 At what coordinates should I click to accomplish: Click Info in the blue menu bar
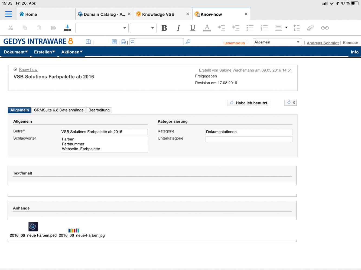point(355,52)
